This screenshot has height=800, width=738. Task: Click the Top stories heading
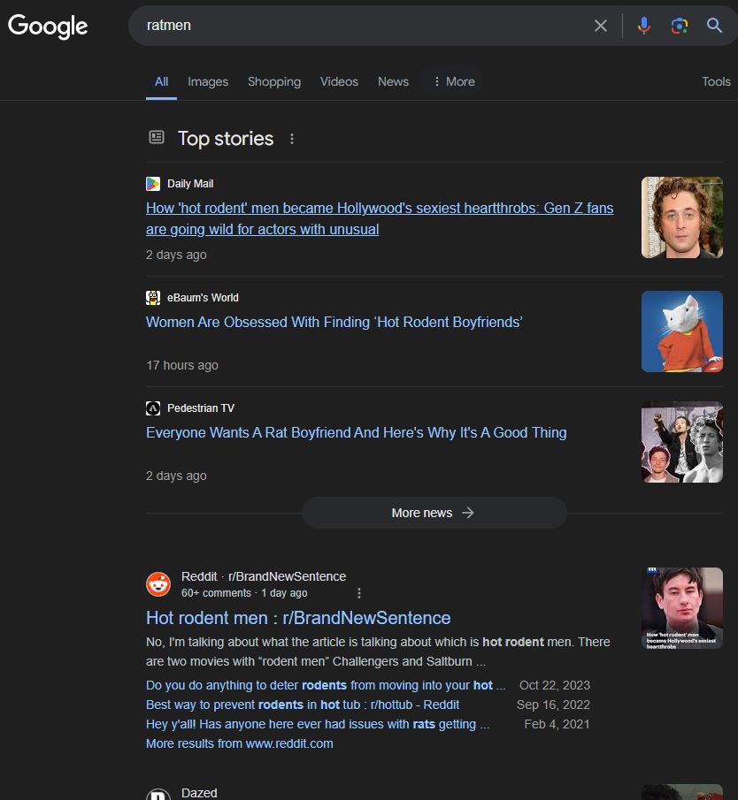click(x=226, y=139)
